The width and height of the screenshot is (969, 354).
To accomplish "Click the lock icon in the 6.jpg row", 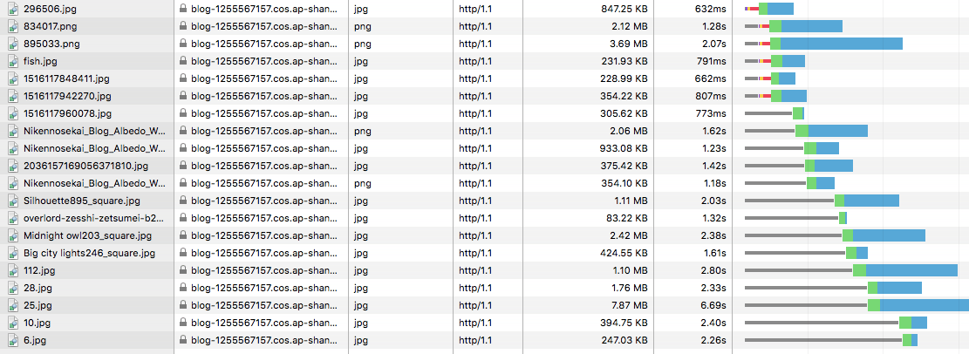I will click(x=183, y=340).
